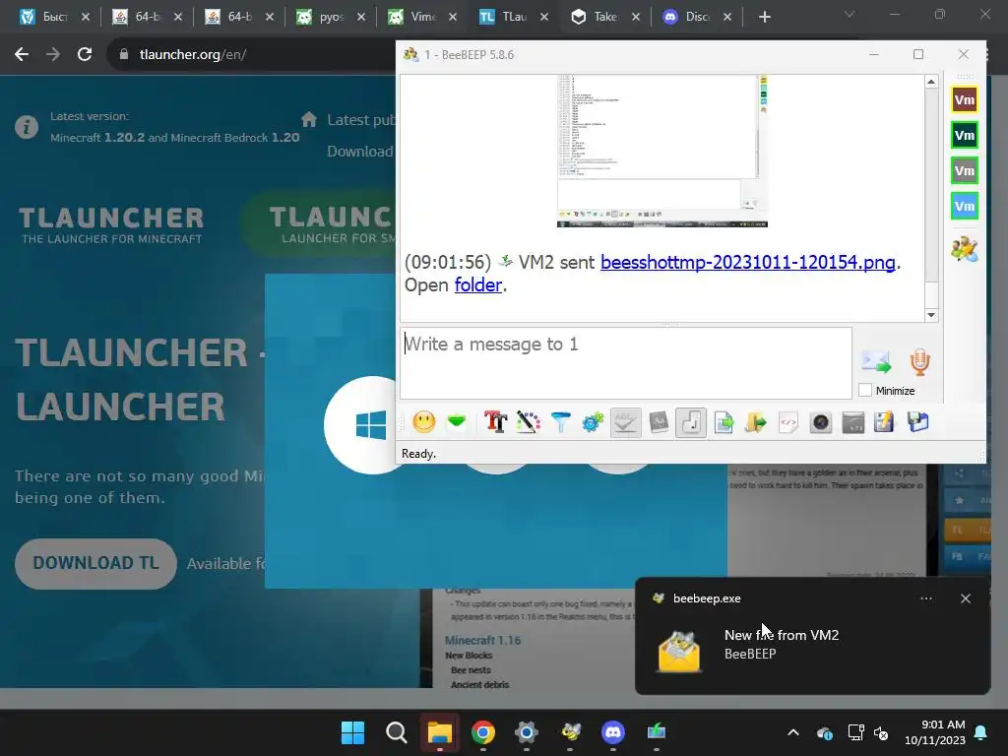The height and width of the screenshot is (756, 1008).
Task: Open the beesshottmp-20231011-120154.png link
Action: click(x=748, y=262)
